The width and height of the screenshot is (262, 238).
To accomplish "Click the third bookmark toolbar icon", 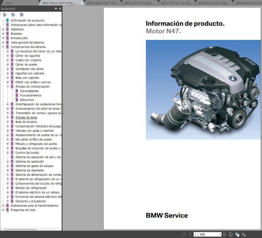I will (22, 15).
